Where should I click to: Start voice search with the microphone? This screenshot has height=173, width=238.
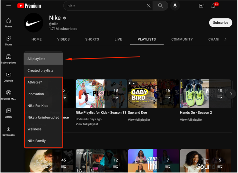pyautogui.click(x=175, y=6)
